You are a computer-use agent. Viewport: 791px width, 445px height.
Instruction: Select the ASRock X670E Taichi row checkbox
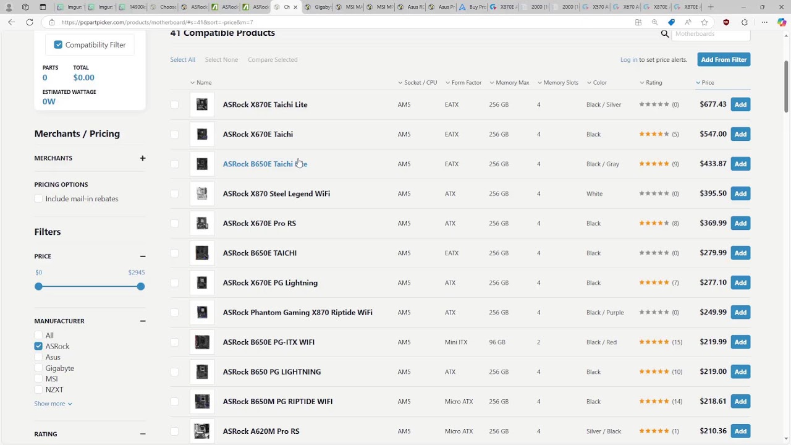[174, 134]
